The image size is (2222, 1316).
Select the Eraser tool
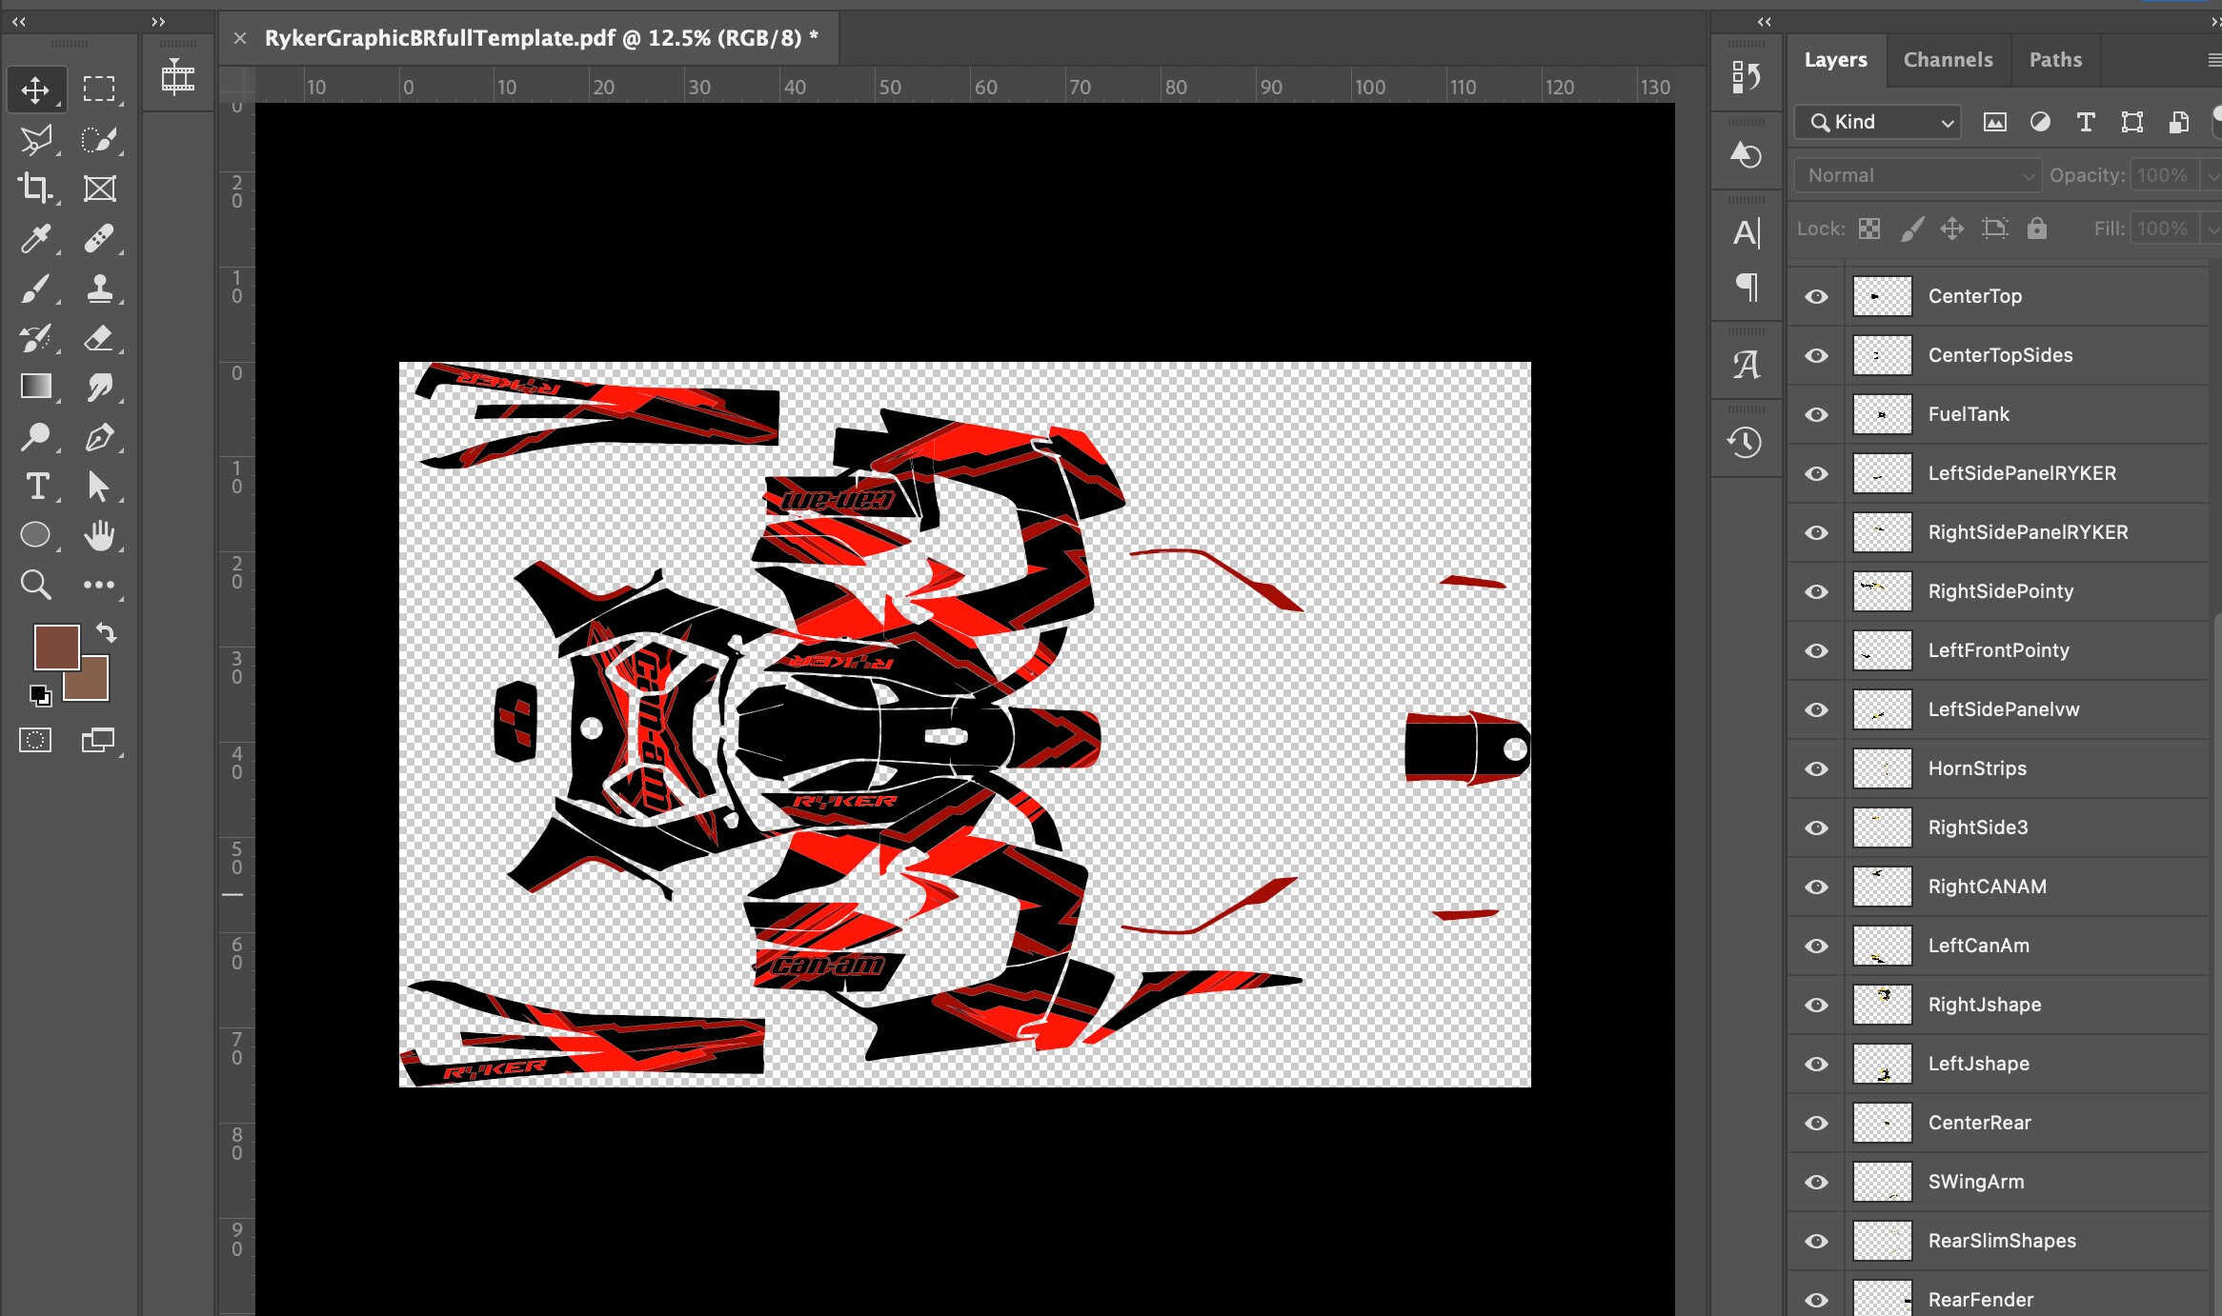pos(99,338)
